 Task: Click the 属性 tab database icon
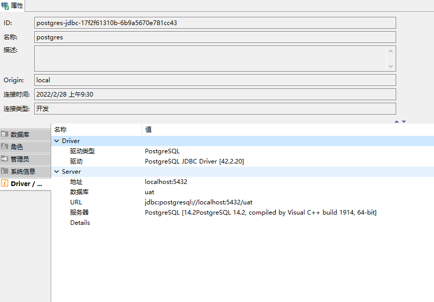coord(5,6)
